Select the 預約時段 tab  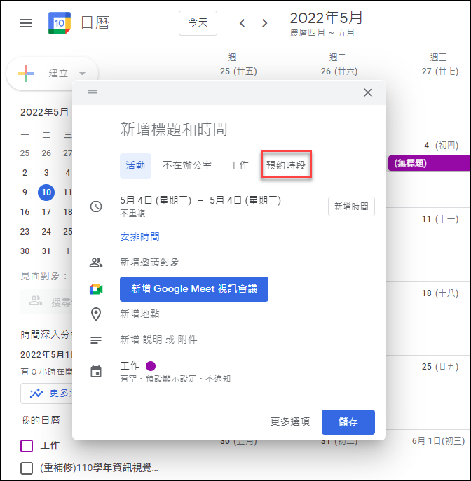tap(286, 166)
